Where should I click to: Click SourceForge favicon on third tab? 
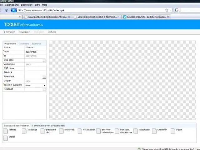[x=125, y=17]
